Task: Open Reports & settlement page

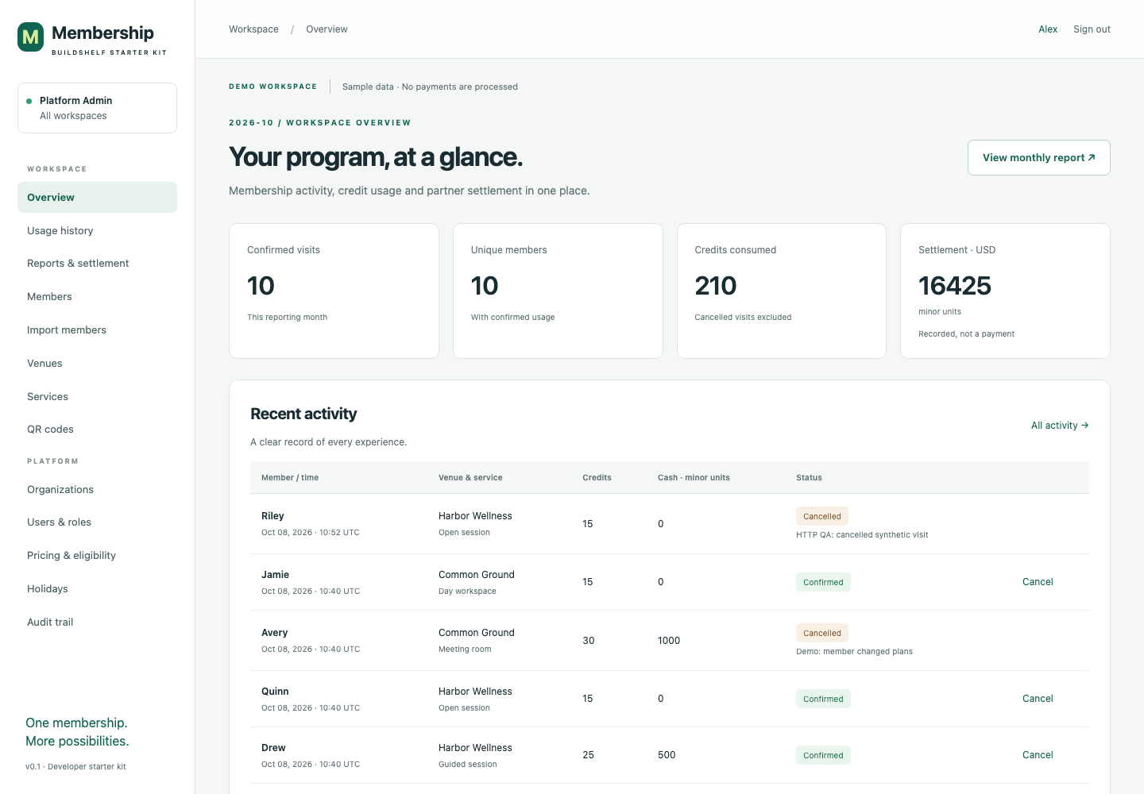Action: click(97, 264)
